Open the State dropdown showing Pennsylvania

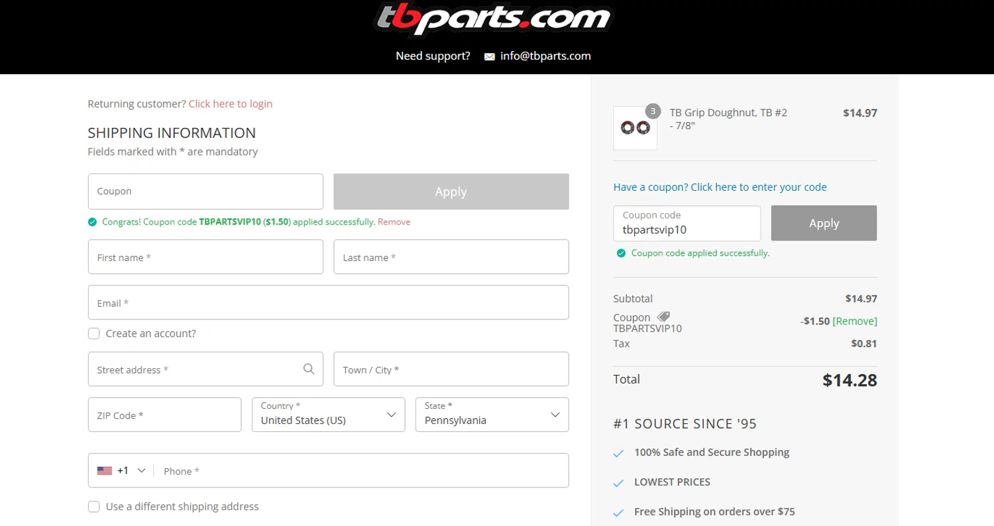coord(492,415)
